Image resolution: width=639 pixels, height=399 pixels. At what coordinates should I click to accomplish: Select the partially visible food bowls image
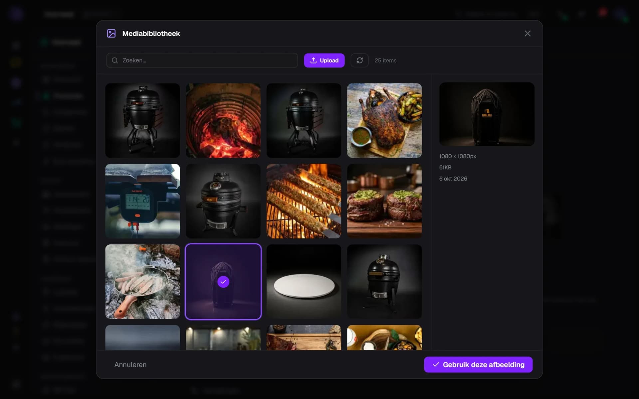(x=384, y=337)
